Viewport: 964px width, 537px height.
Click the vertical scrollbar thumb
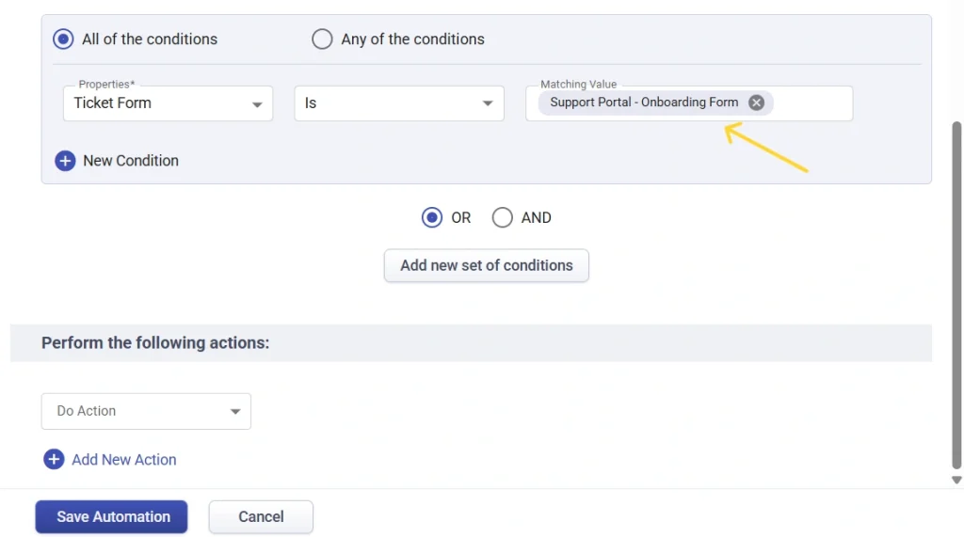click(956, 292)
